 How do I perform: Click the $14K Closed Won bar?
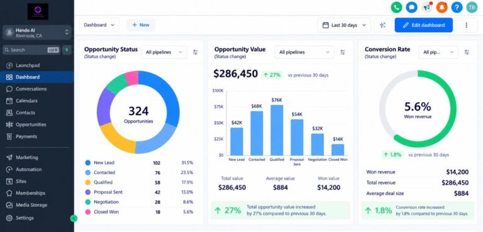pos(338,150)
